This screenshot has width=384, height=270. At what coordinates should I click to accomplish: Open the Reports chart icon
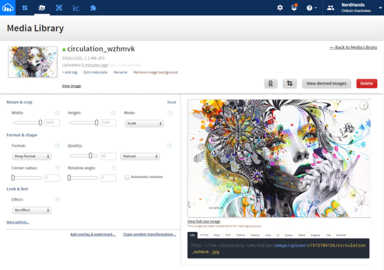tap(76, 8)
